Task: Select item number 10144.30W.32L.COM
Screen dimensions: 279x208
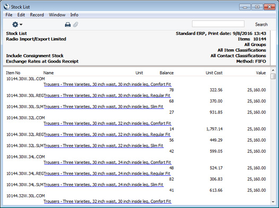Action: click(x=25, y=118)
